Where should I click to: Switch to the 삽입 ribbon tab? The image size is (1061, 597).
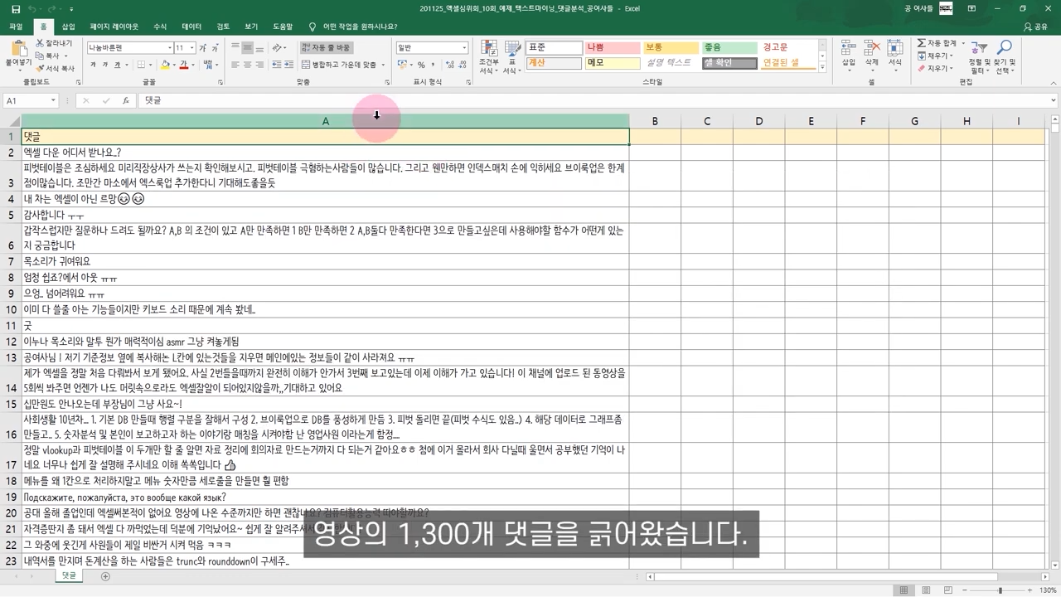click(68, 27)
